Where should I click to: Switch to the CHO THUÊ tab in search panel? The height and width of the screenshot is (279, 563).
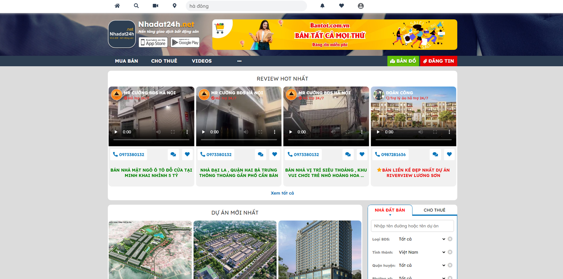click(434, 210)
